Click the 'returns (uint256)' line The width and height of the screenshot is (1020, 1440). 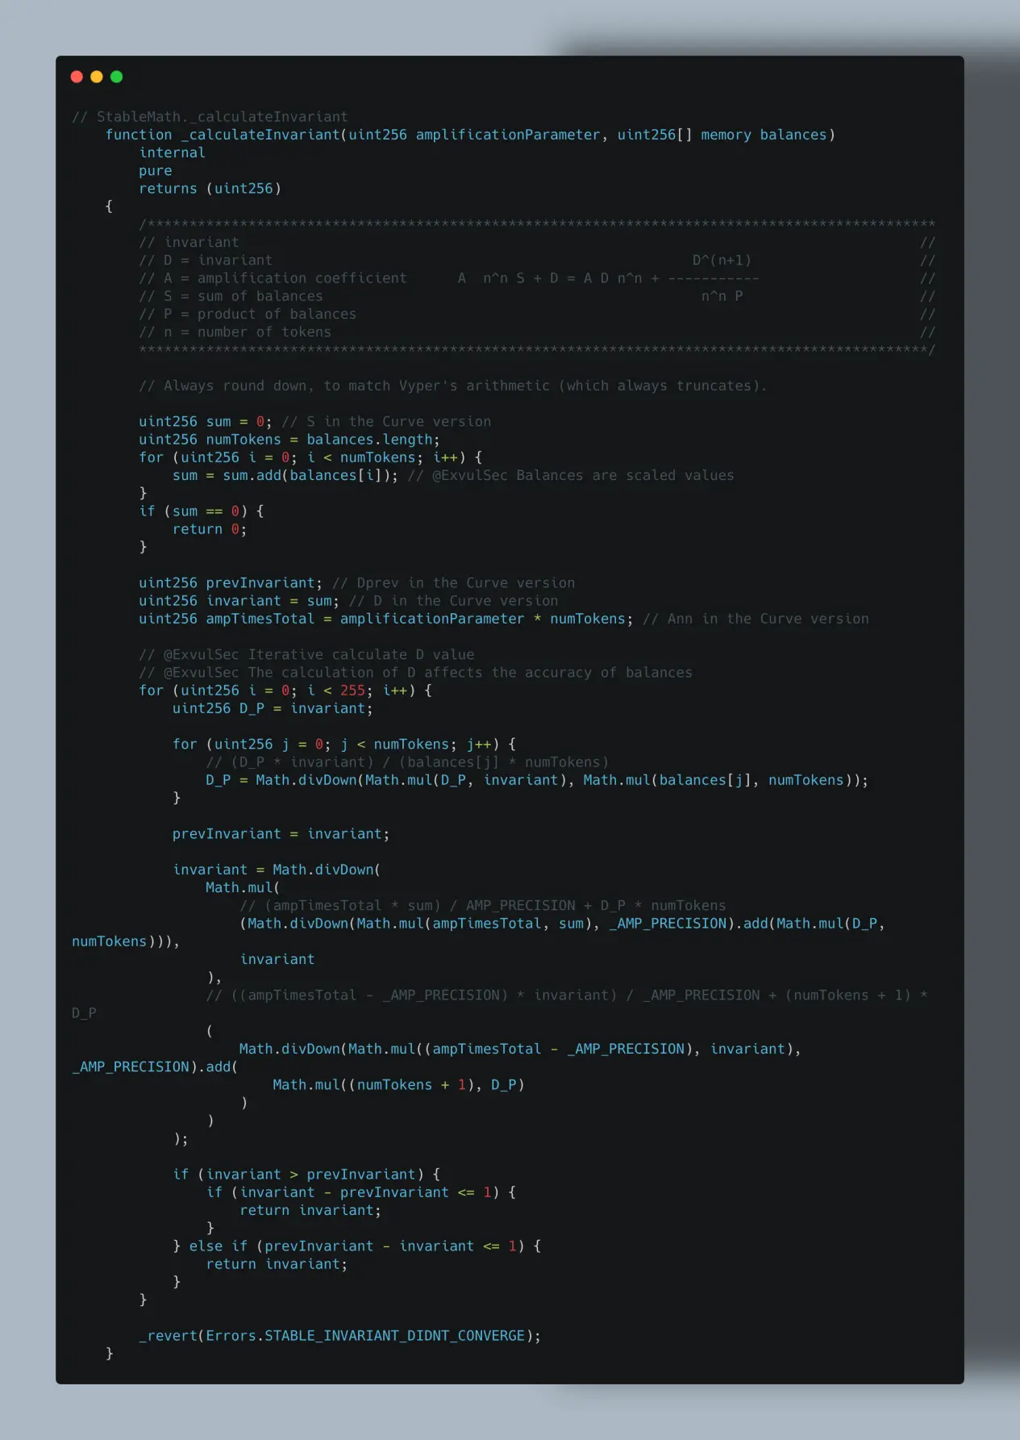pyautogui.click(x=210, y=189)
